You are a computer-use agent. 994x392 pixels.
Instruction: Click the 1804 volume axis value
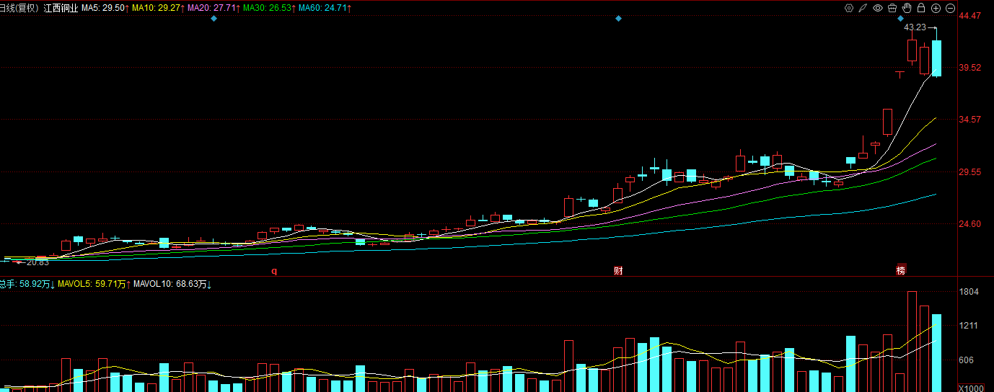pyautogui.click(x=969, y=292)
